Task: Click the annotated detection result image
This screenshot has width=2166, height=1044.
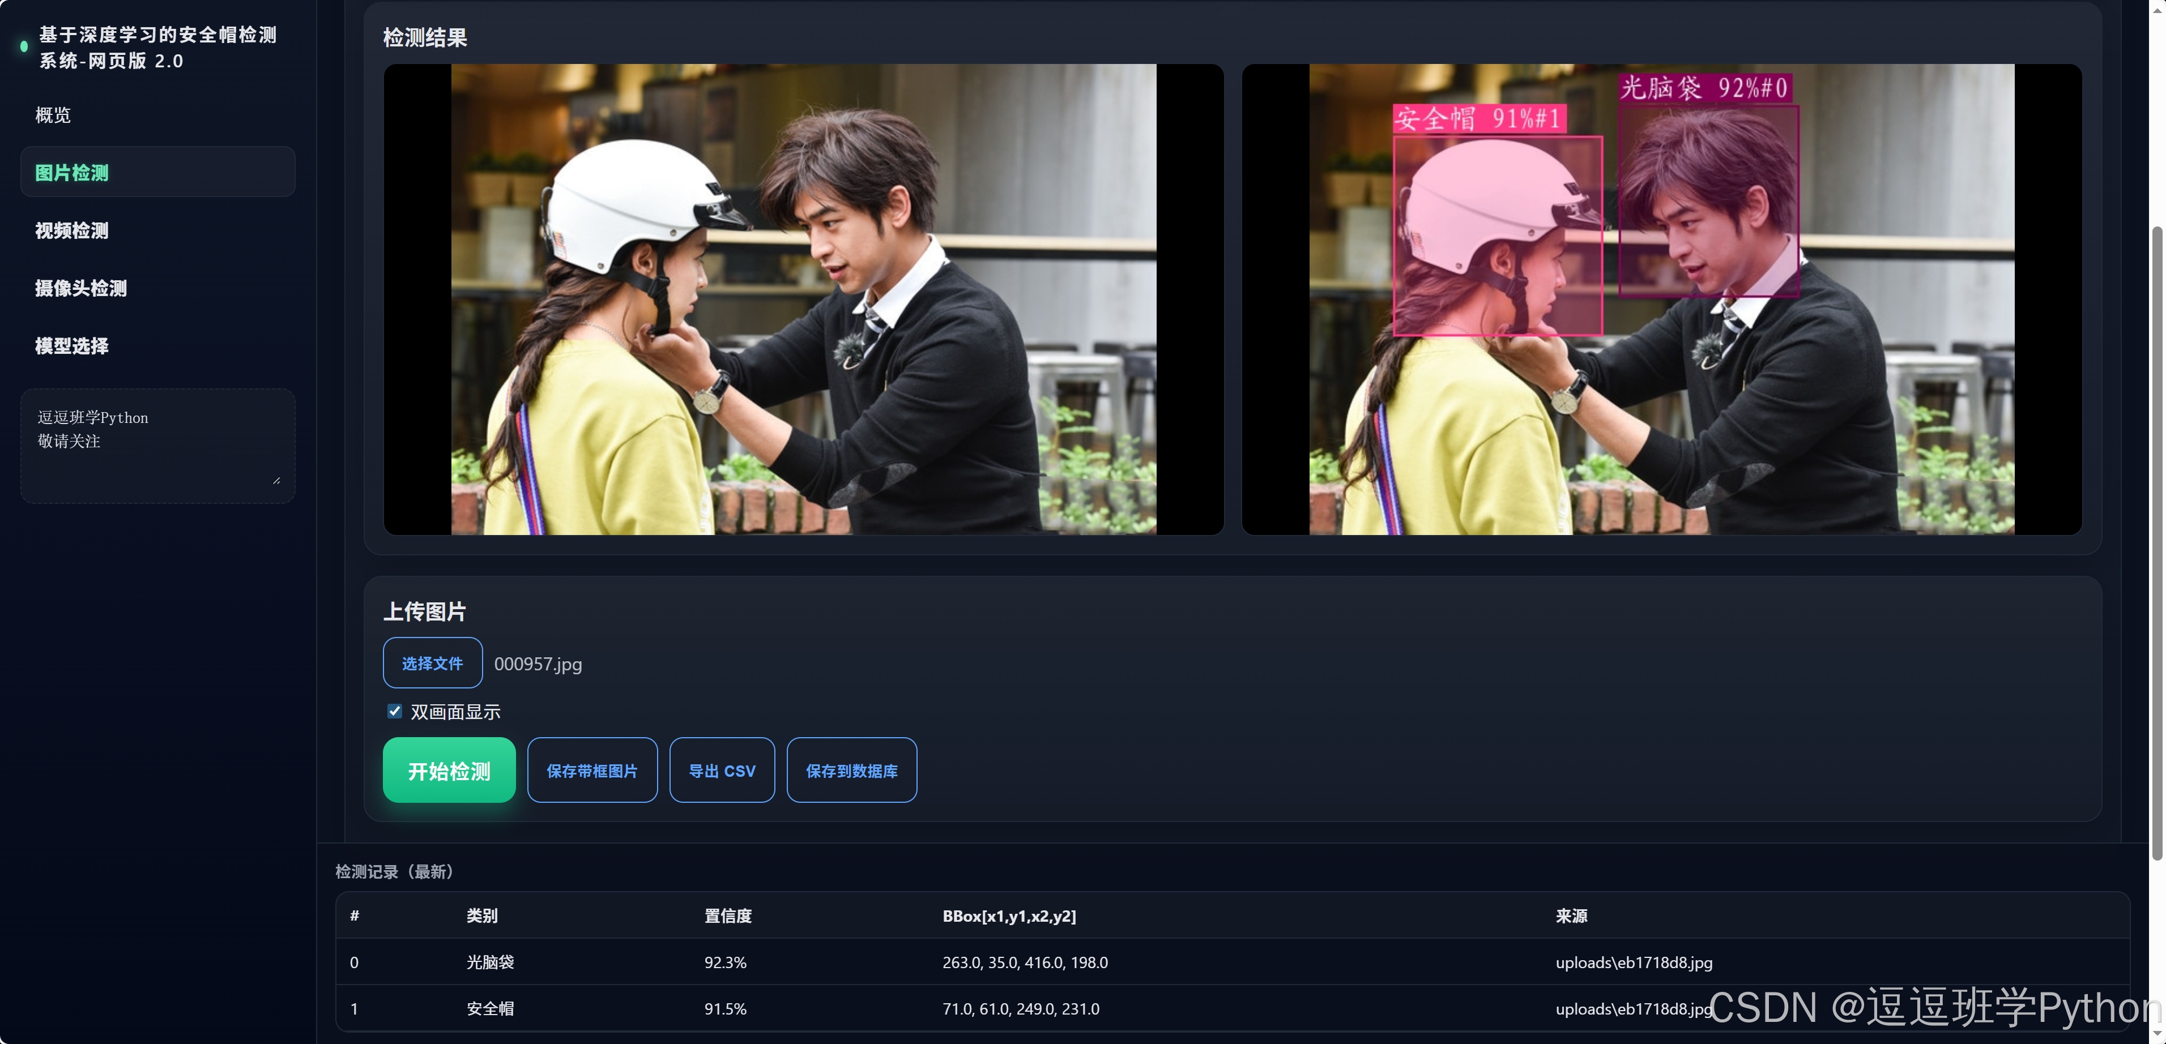Action: point(1661,299)
